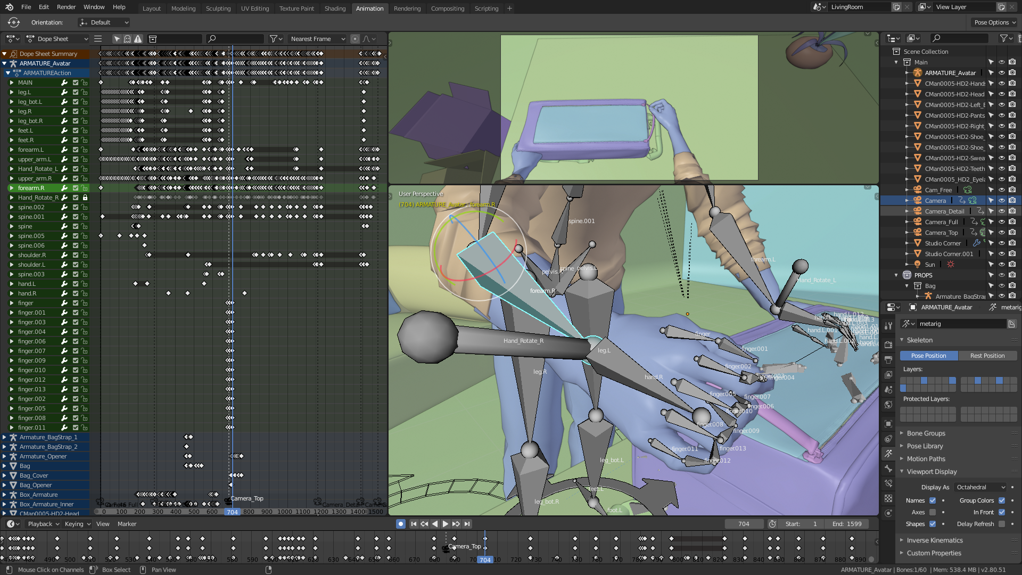The height and width of the screenshot is (575, 1022).
Task: Open the Pose Options button
Action: coord(994,22)
